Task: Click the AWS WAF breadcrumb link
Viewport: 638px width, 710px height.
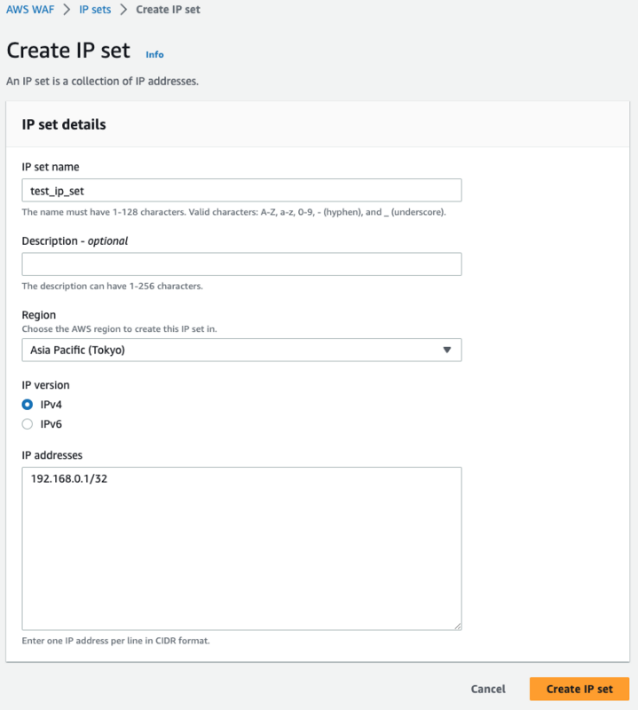Action: click(x=31, y=10)
